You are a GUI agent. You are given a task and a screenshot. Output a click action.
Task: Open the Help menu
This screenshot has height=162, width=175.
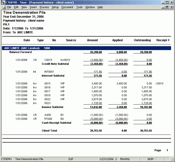100,7
